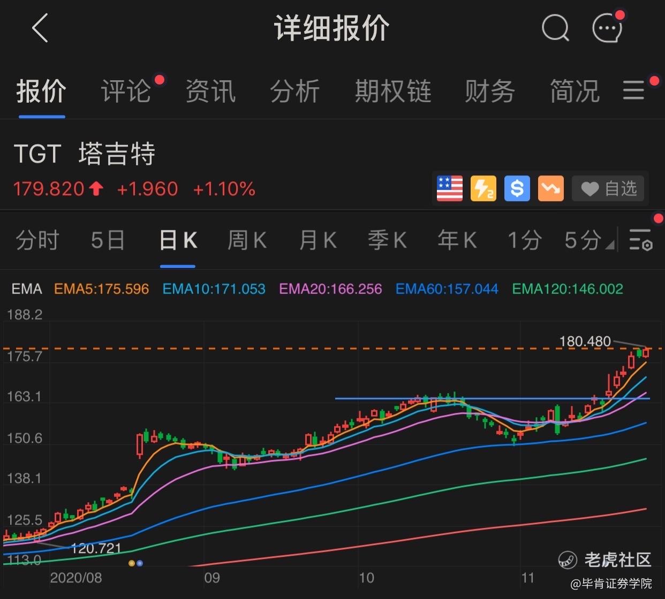
Task: Select the 分时 chart period
Action: (37, 240)
